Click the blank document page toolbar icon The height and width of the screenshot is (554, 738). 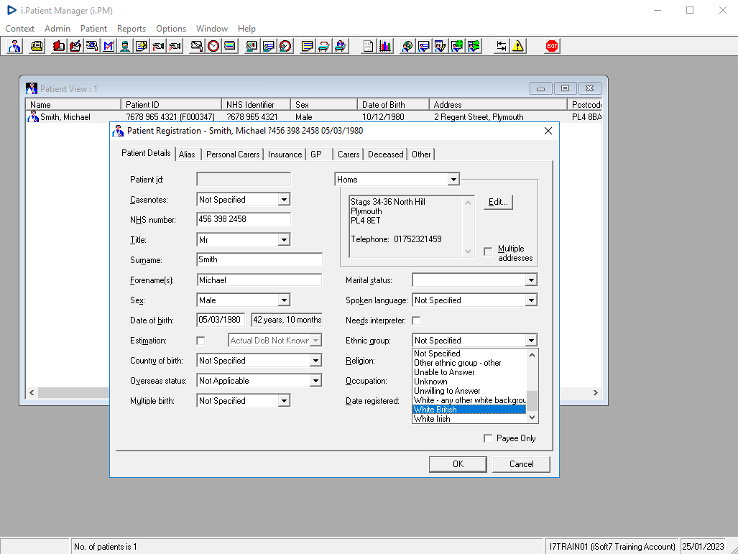[x=369, y=46]
